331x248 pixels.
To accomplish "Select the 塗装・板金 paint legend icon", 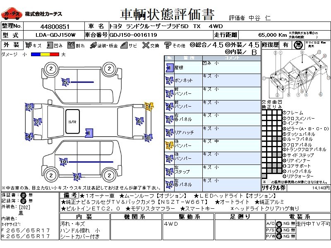I will pyautogui.click(x=93, y=45).
